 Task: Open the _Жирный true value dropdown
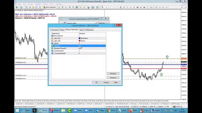click(92, 46)
